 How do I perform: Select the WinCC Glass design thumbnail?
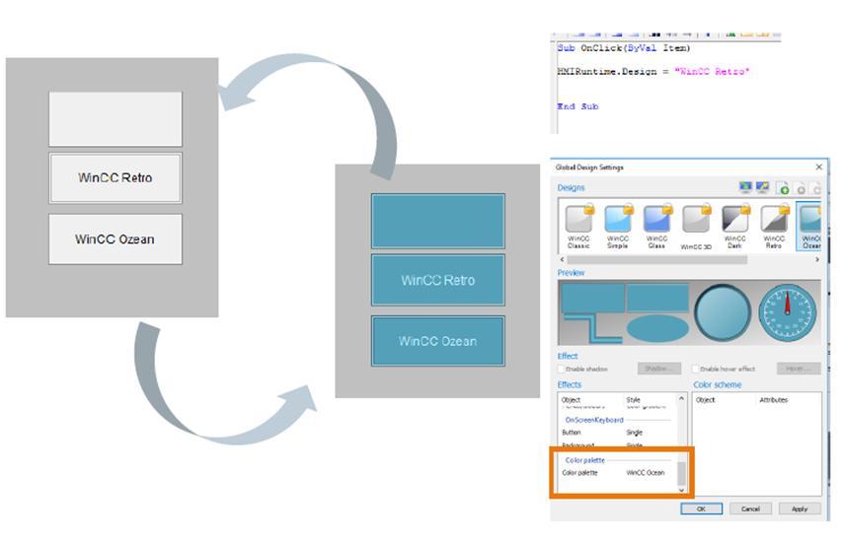656,226
